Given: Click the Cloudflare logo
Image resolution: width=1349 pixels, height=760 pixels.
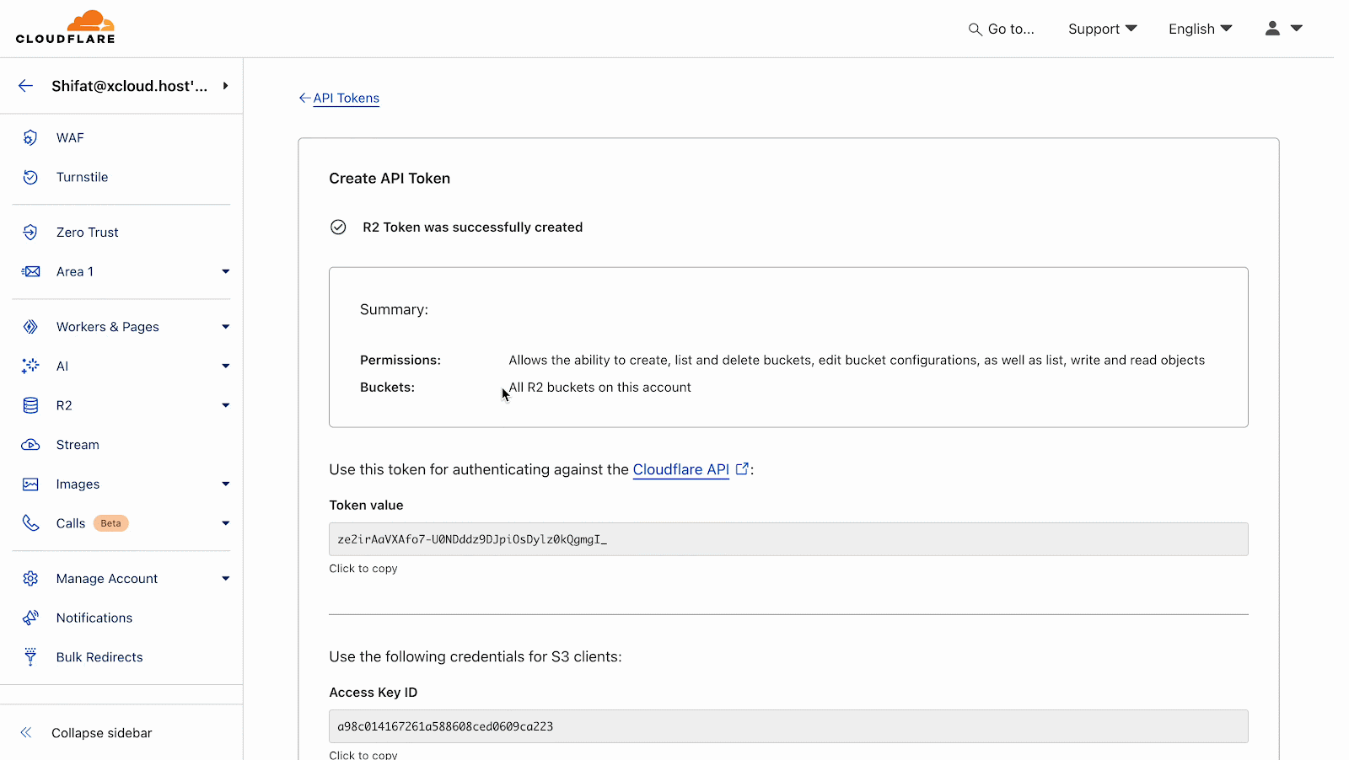Looking at the screenshot, I should pyautogui.click(x=66, y=28).
